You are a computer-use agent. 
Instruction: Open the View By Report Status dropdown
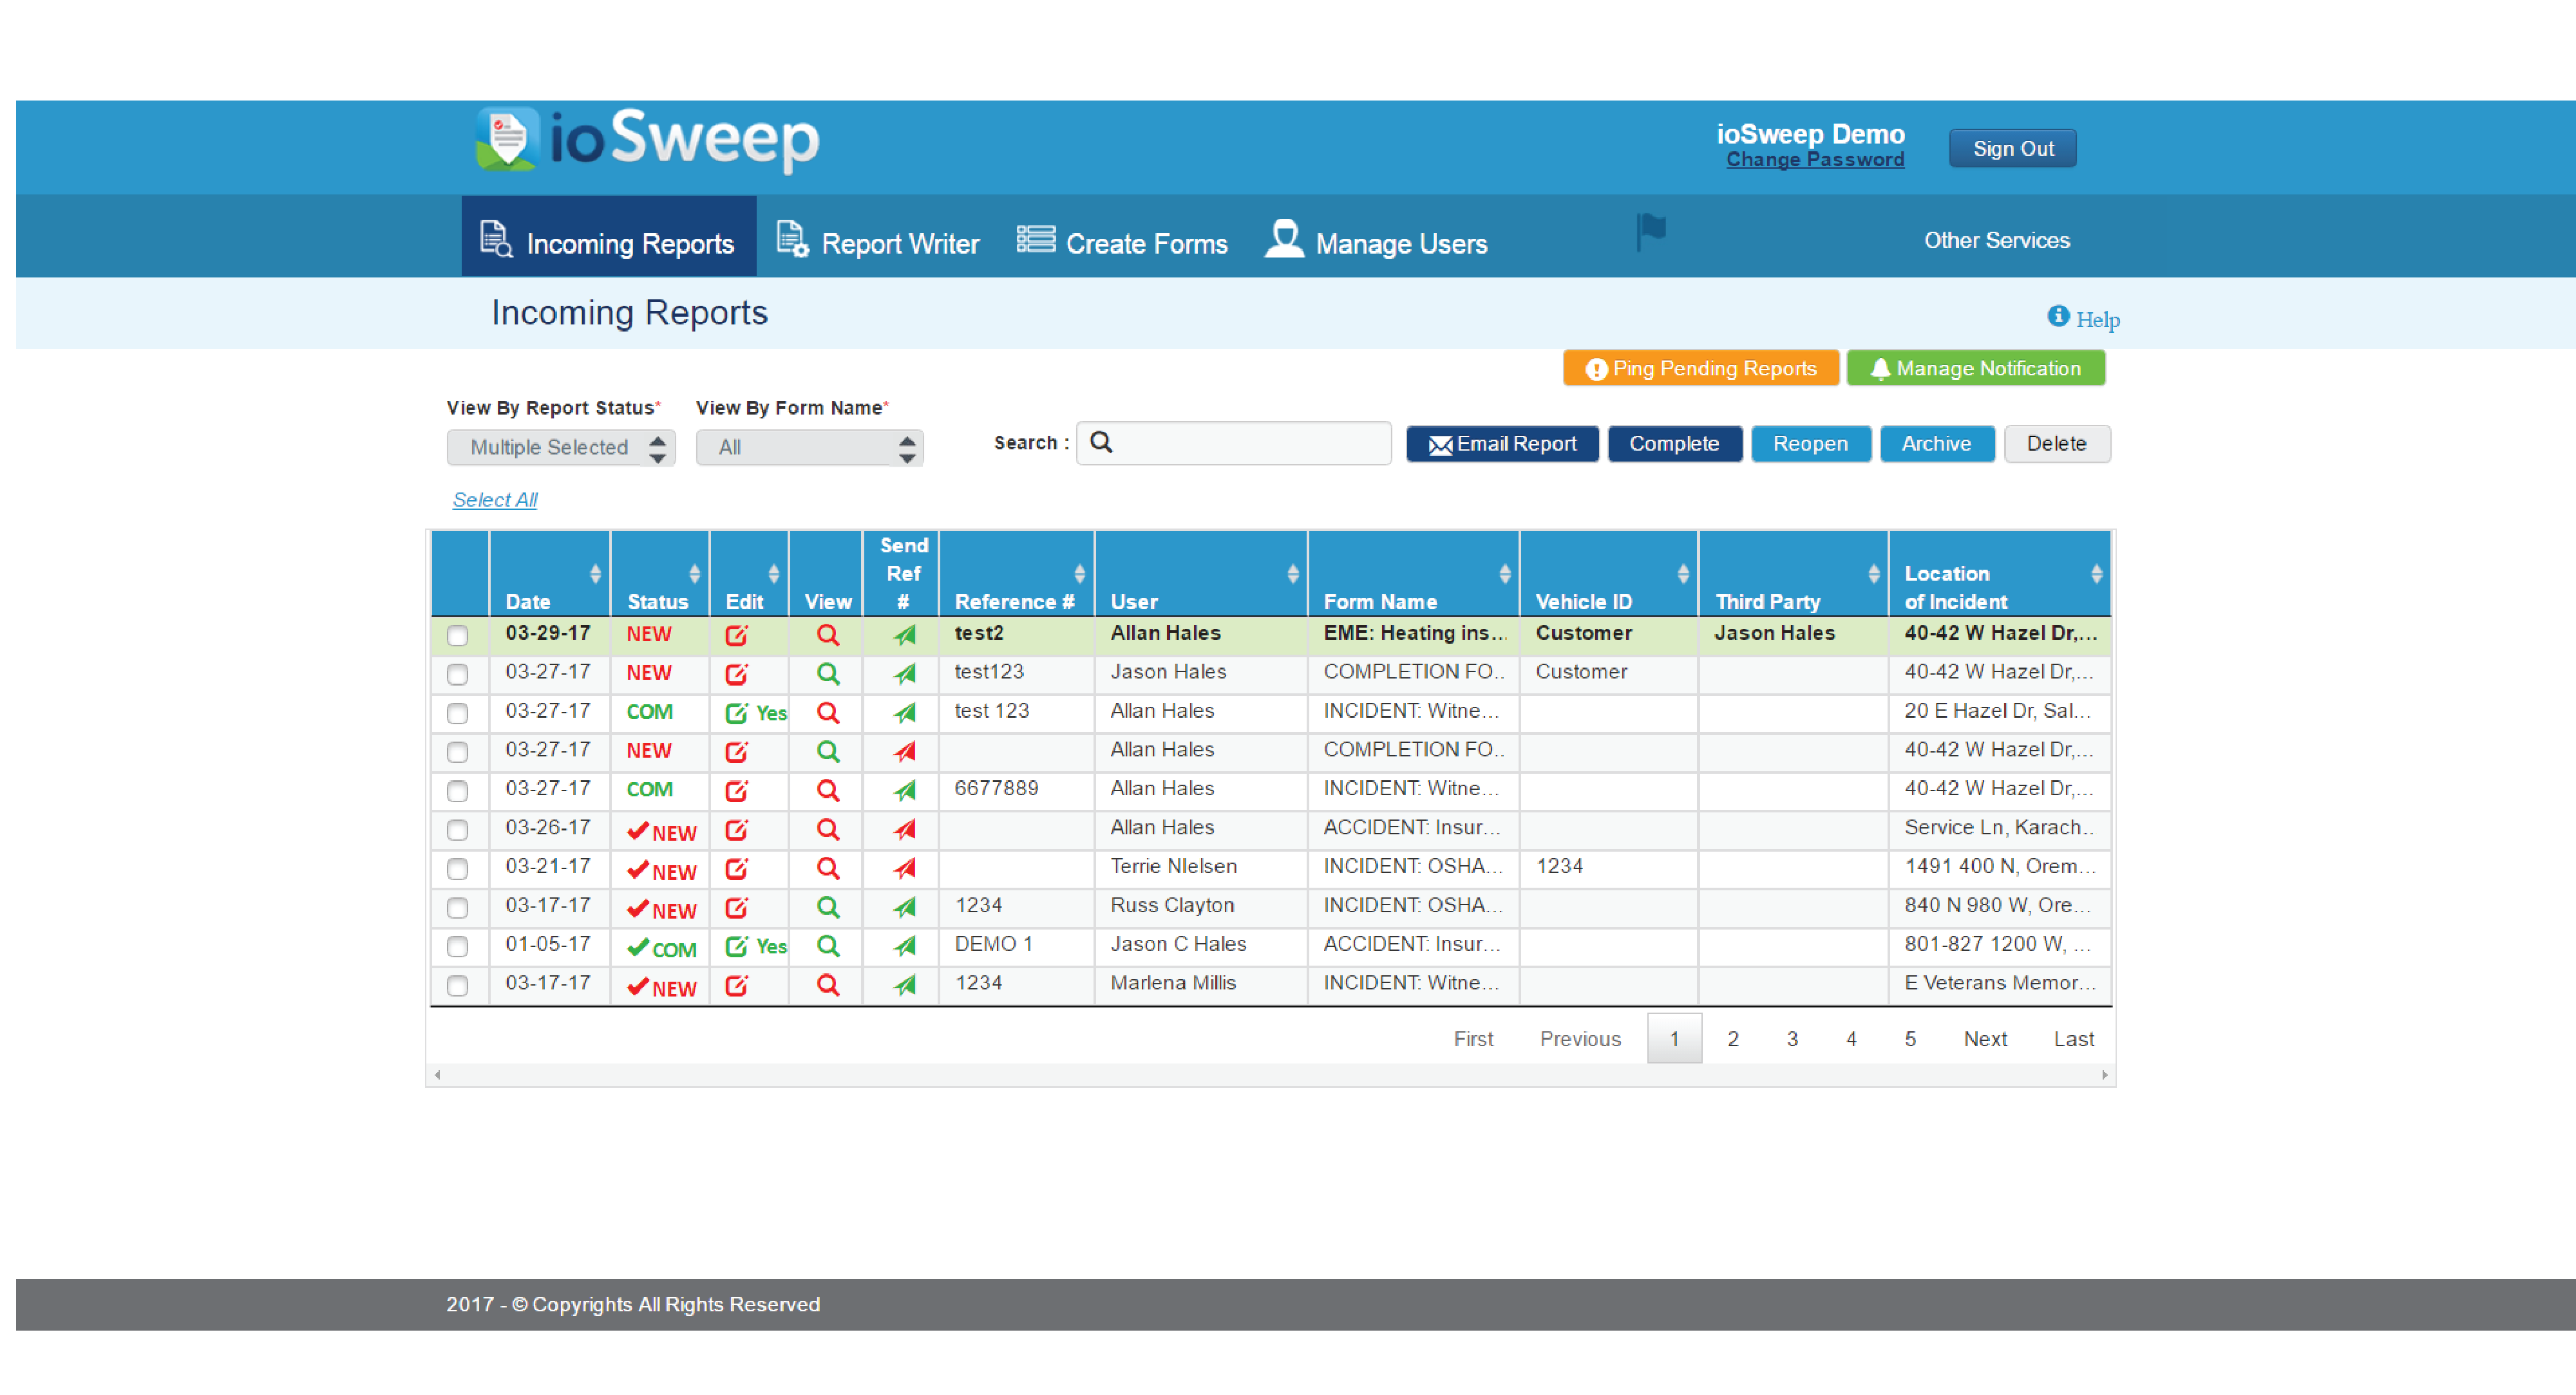pos(560,447)
